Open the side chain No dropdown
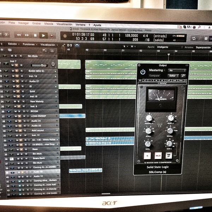Image resolution: width=212 pixels, height=212 pixels. pos(177,70)
